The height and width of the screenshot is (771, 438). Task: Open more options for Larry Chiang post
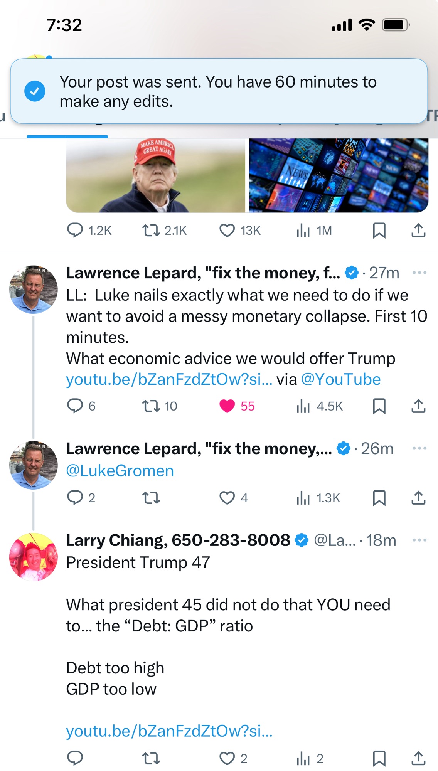pos(419,540)
